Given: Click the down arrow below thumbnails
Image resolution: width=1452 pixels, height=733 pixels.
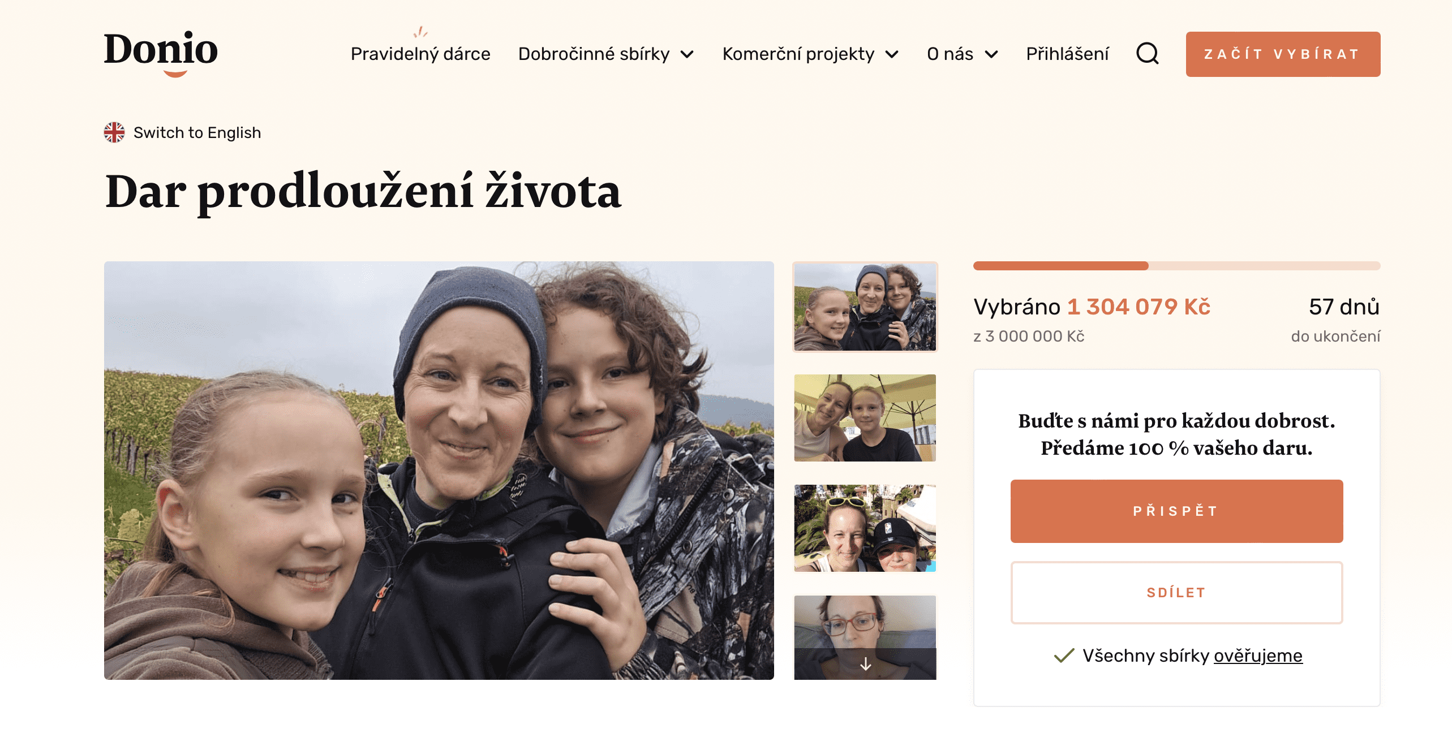Looking at the screenshot, I should point(865,664).
